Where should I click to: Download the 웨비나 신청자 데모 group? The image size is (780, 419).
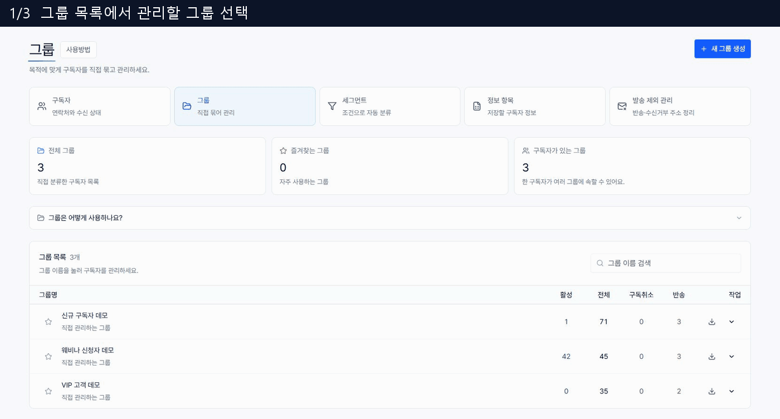711,357
